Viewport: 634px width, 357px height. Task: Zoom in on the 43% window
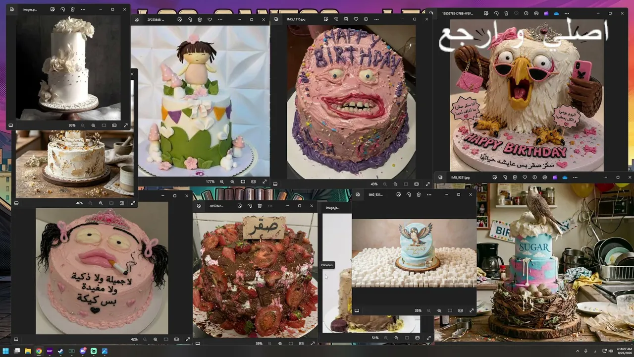tap(396, 184)
